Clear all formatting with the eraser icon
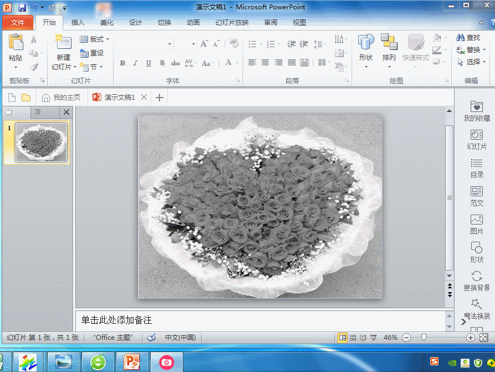Screen dimensions: 495x372 click(x=234, y=43)
